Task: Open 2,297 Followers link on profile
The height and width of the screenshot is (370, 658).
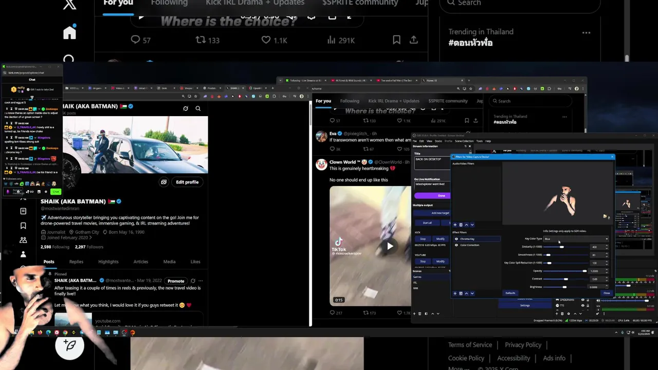Action: point(89,247)
